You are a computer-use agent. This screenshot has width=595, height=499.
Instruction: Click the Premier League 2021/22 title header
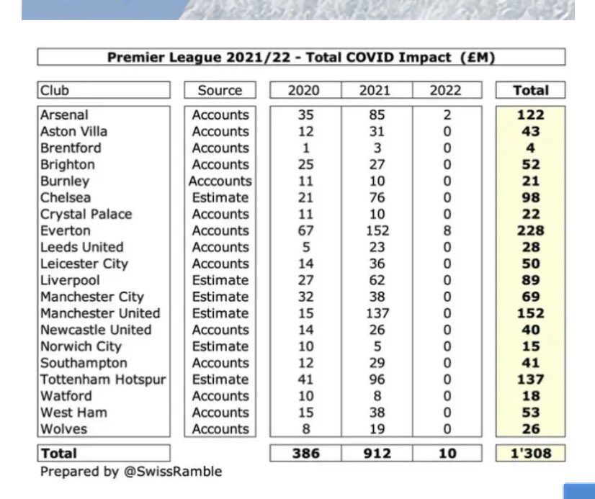pos(300,58)
